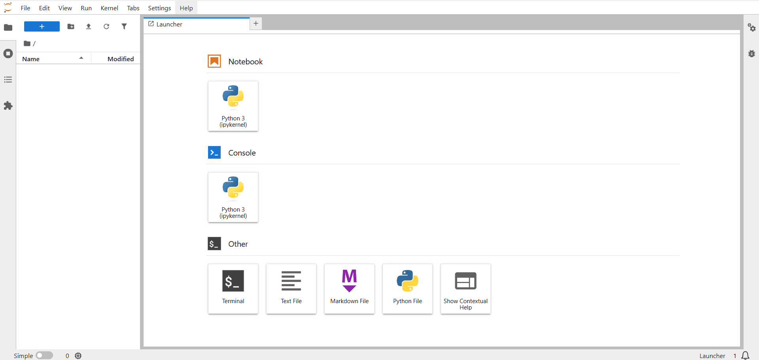Open the Kernel menu
The height and width of the screenshot is (360, 759).
(x=109, y=7)
